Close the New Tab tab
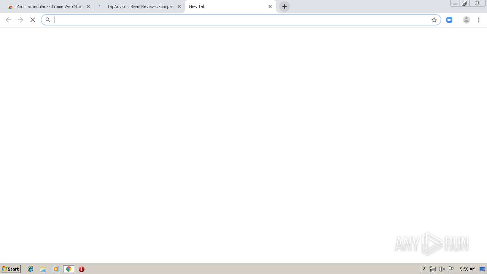 tap(270, 6)
